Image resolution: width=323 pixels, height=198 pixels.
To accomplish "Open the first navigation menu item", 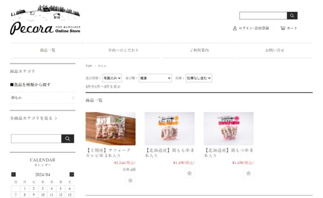I will (x=47, y=50).
